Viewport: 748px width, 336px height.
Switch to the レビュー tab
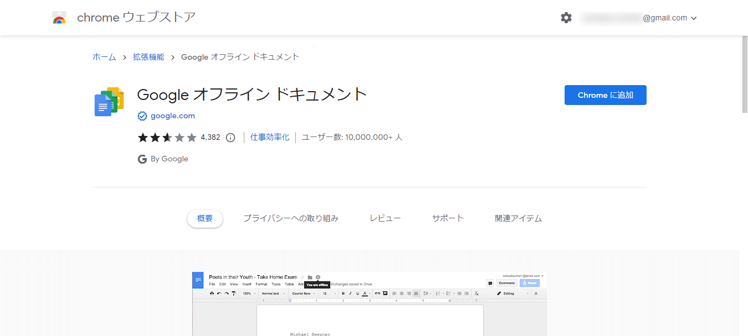point(385,218)
